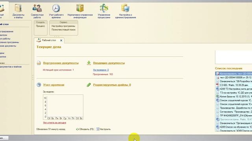The width and height of the screenshot is (252, 141).
Task: Open ...ние документы sidebar item
Action: click(8, 46)
